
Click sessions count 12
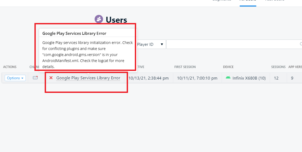[276, 78]
